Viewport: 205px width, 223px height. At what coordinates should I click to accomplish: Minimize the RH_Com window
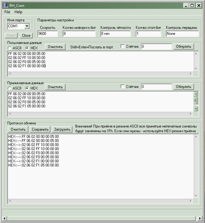point(186,6)
